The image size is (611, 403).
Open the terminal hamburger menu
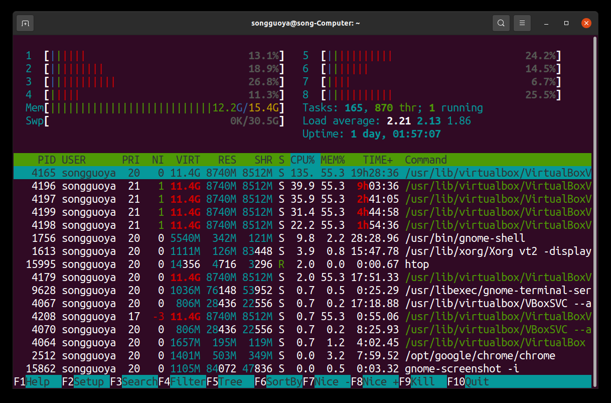tap(522, 23)
